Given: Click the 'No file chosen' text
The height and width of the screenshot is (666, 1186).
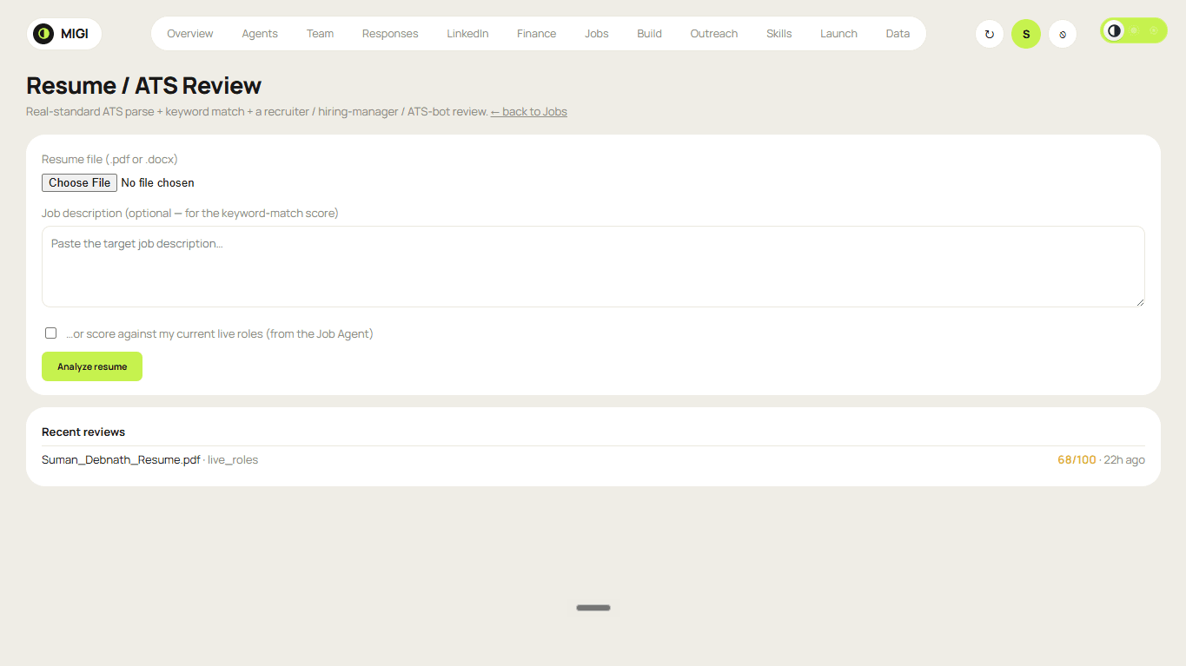Looking at the screenshot, I should 157,182.
